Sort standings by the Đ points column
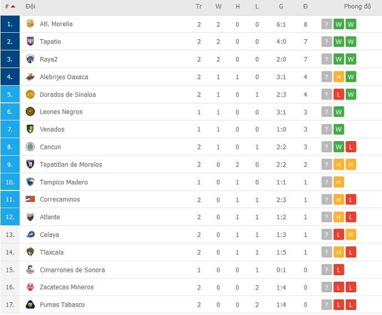 (x=305, y=7)
